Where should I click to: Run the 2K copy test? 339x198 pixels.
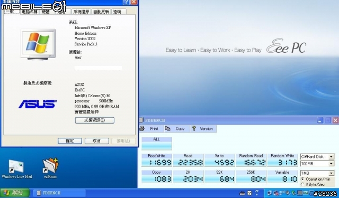coord(188,176)
